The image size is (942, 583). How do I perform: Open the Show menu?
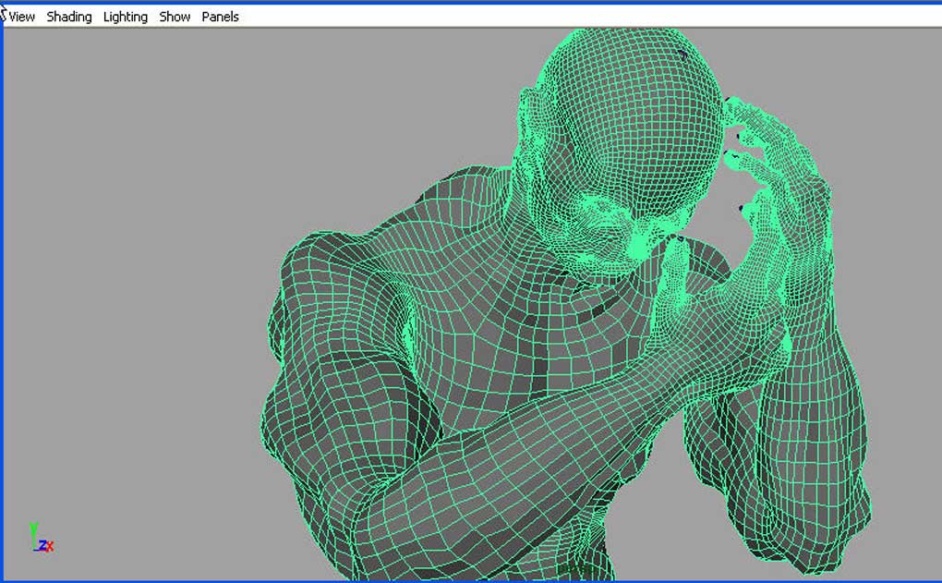coord(175,17)
